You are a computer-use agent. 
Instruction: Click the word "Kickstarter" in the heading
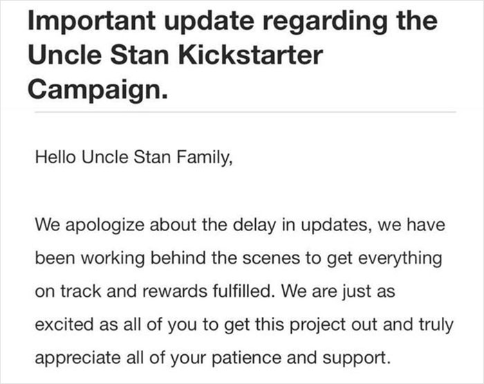click(x=250, y=55)
